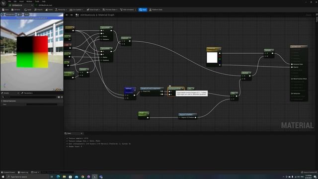The image size is (318, 179).
Task: Open the Content Drawer
Action: (8, 173)
